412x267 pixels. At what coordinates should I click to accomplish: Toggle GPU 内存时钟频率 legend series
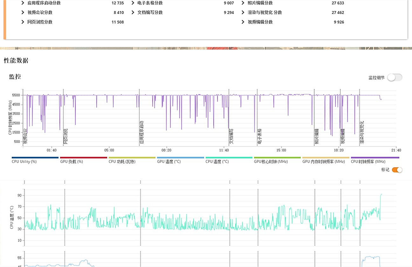[324, 161]
